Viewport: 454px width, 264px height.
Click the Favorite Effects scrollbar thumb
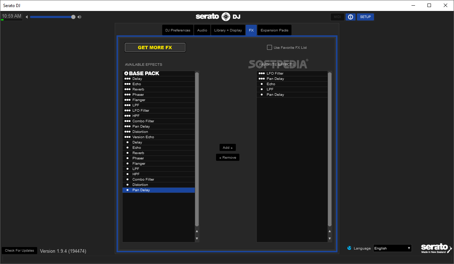pyautogui.click(x=330, y=149)
